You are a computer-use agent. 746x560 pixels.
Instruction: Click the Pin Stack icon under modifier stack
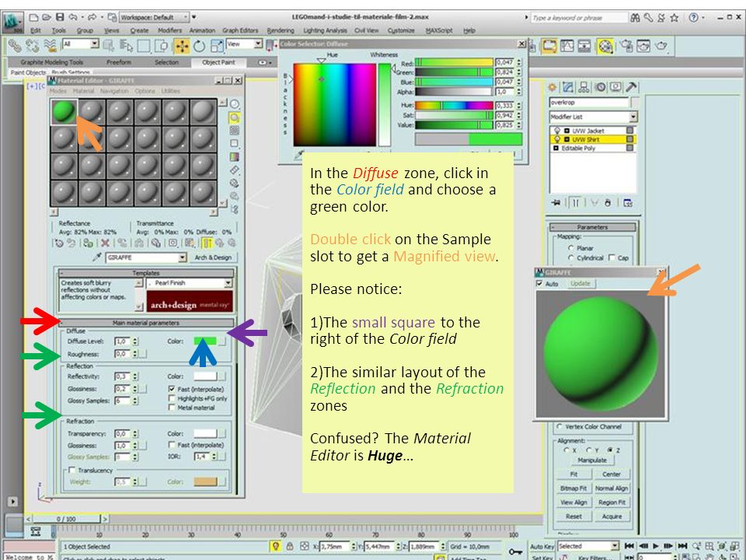pos(556,203)
